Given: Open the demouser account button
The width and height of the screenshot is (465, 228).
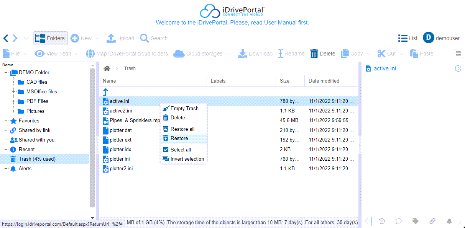Looking at the screenshot, I should pyautogui.click(x=441, y=38).
